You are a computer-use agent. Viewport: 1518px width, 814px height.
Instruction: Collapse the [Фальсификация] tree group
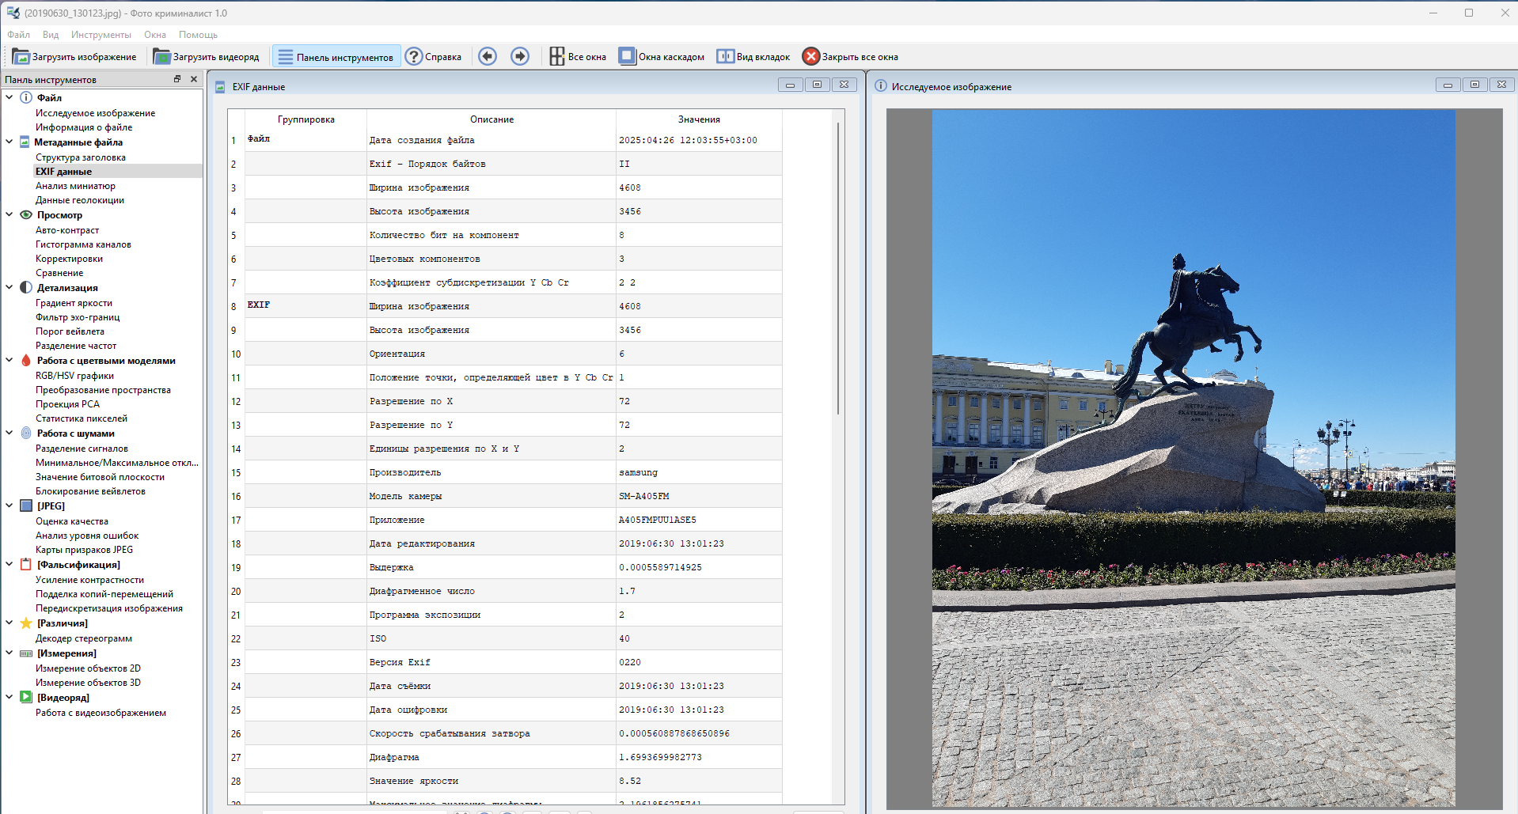coord(9,564)
